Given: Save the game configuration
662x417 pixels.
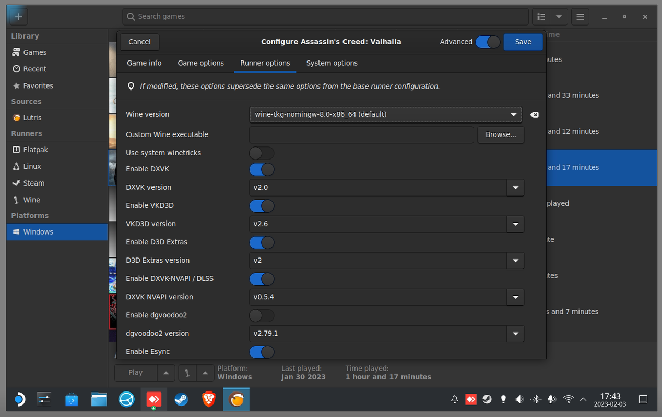Looking at the screenshot, I should (523, 42).
